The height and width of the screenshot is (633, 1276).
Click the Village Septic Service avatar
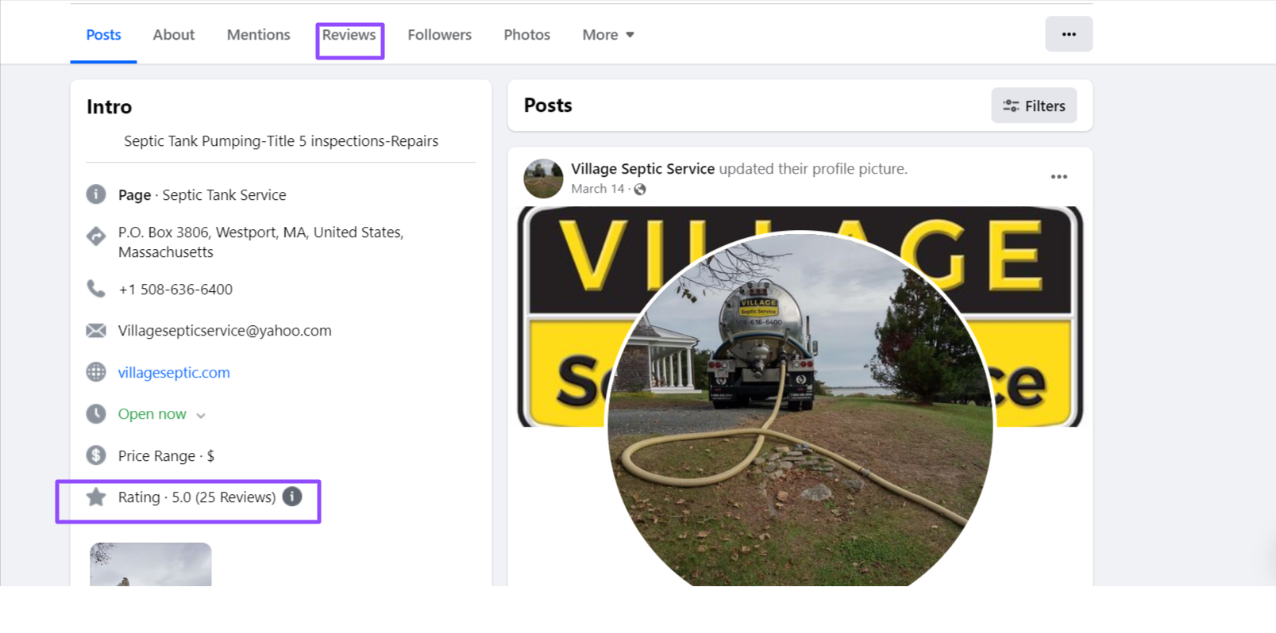point(543,178)
